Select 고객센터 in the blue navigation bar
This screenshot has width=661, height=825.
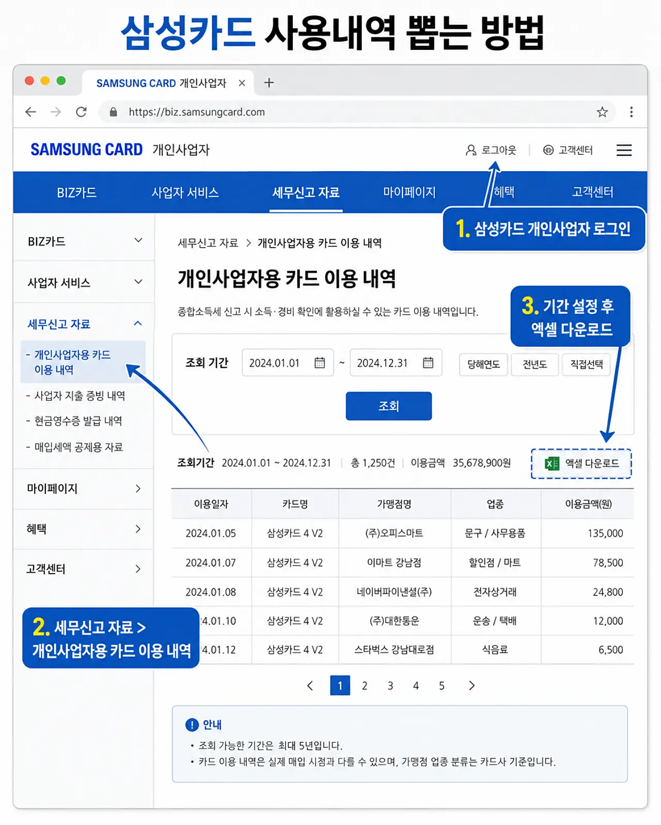[x=592, y=192]
